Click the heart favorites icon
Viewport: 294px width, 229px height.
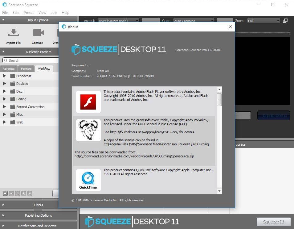[x=30, y=193]
